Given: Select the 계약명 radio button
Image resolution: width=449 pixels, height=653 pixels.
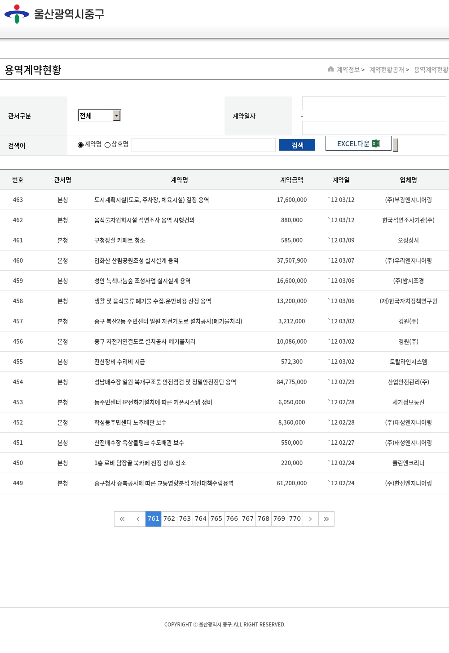Looking at the screenshot, I should [x=81, y=145].
